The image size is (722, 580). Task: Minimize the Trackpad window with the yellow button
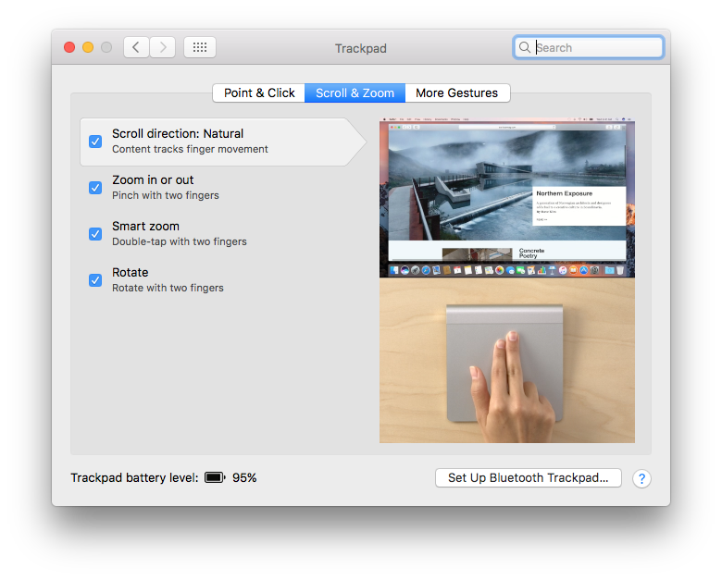(x=88, y=47)
